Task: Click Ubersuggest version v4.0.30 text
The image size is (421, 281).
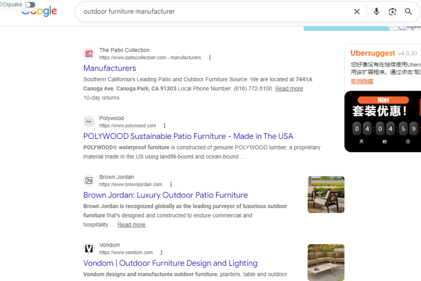Action: pos(407,53)
